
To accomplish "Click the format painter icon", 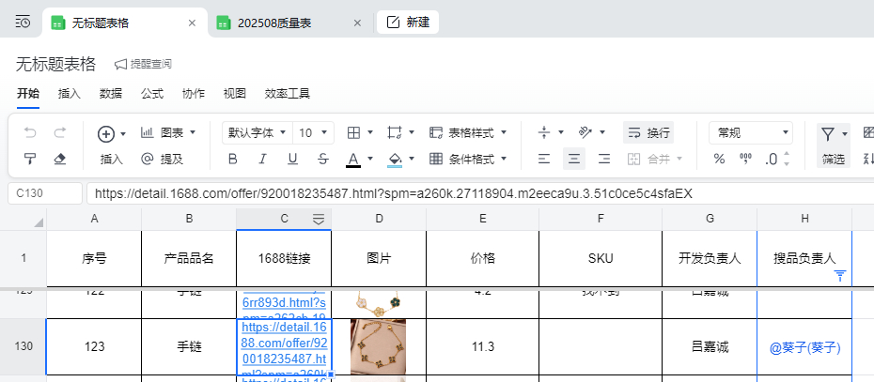I will 30,159.
